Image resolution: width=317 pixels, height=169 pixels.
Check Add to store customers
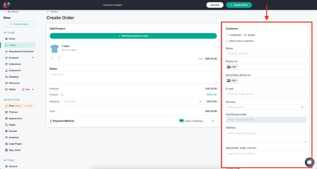(x=227, y=41)
